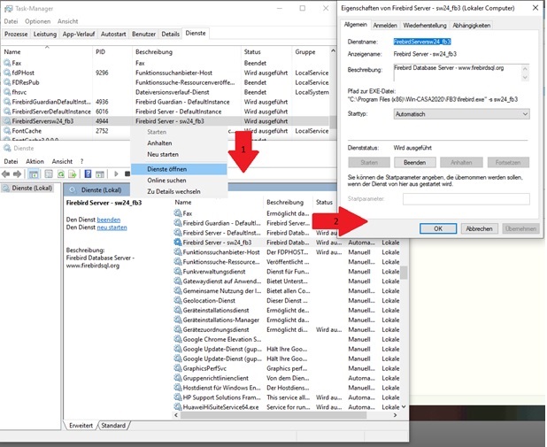This screenshot has width=547, height=447.
Task: Click the Task-Manager vertical scrollbar thumb
Action: coord(333,122)
